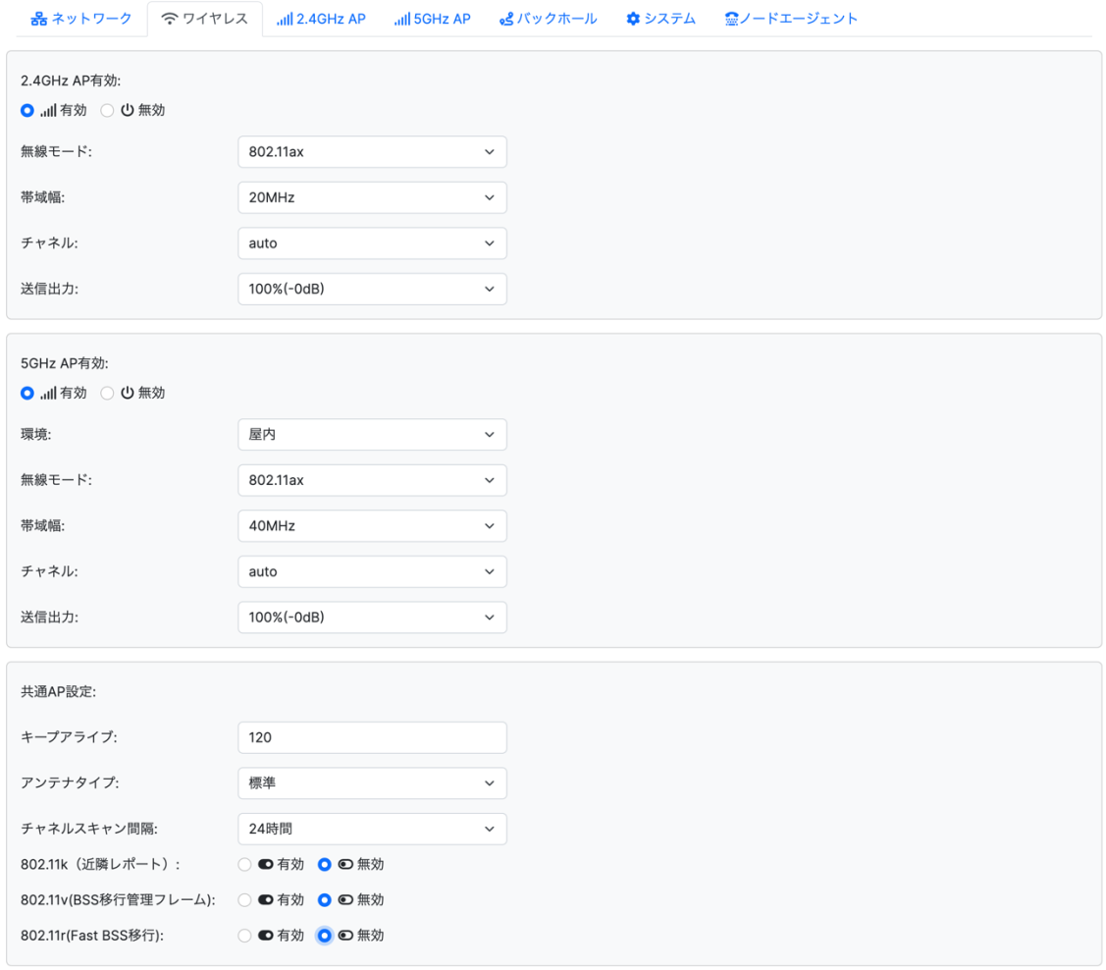1106x970 pixels.
Task: Select the ワイヤレス tab
Action: point(204,19)
